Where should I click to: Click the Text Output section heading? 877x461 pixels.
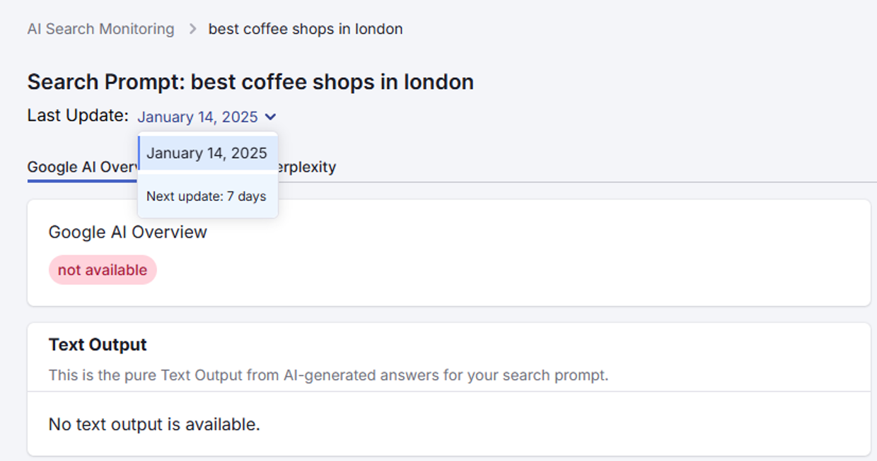coord(97,344)
